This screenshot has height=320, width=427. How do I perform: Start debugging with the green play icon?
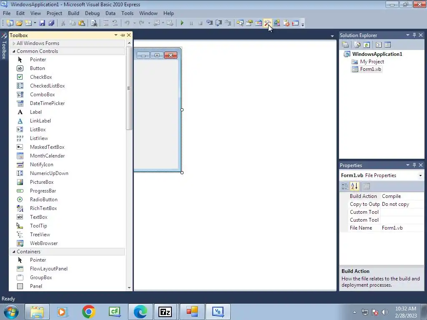tap(182, 23)
